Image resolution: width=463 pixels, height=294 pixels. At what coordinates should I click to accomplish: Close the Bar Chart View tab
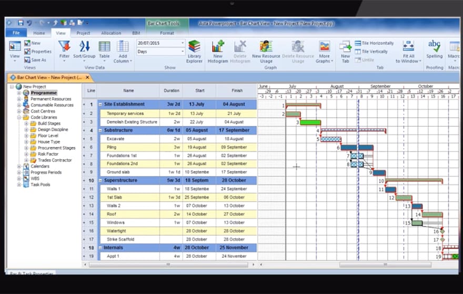tap(87, 77)
